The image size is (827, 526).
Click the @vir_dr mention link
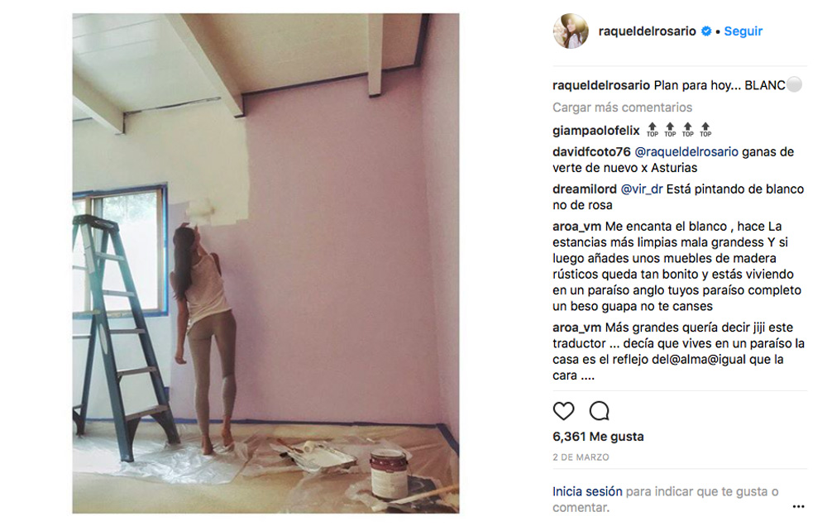pos(642,189)
